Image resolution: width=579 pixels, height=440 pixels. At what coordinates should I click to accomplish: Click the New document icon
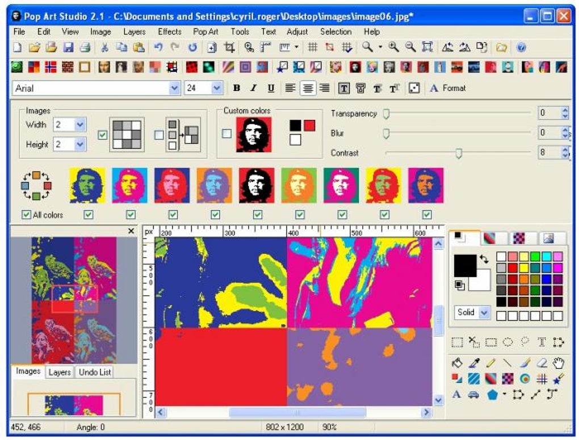click(x=18, y=47)
